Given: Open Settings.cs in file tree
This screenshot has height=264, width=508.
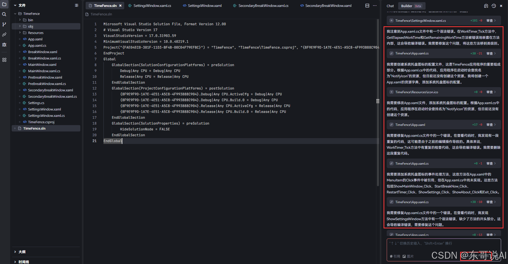Looking at the screenshot, I should pyautogui.click(x=36, y=103).
